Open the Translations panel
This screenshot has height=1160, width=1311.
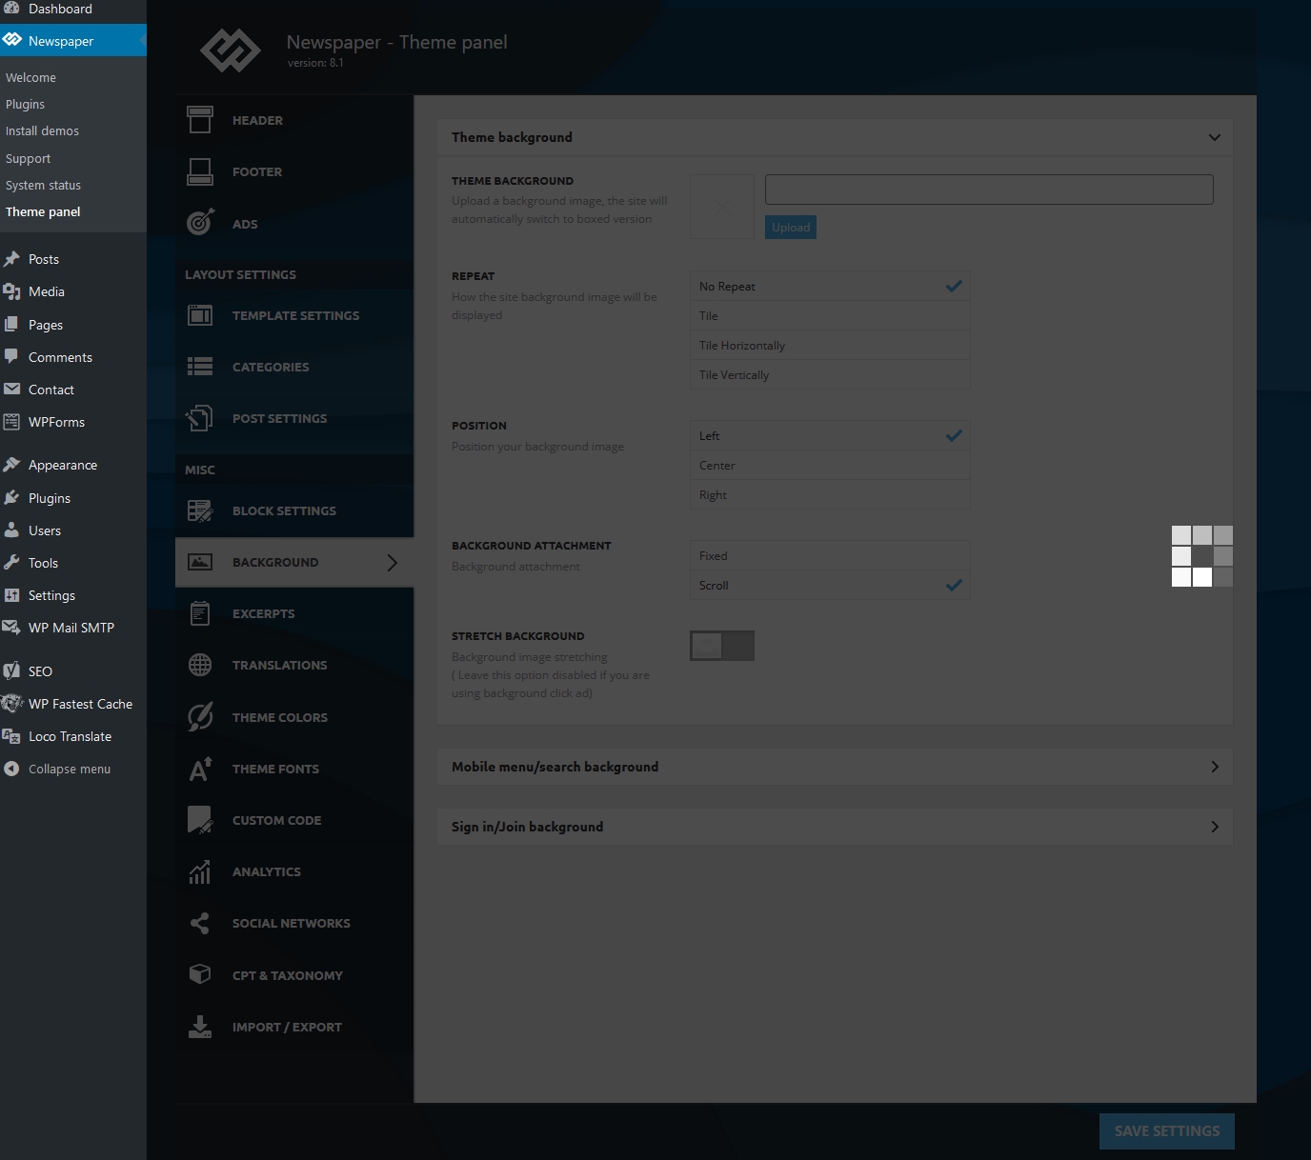(x=294, y=665)
